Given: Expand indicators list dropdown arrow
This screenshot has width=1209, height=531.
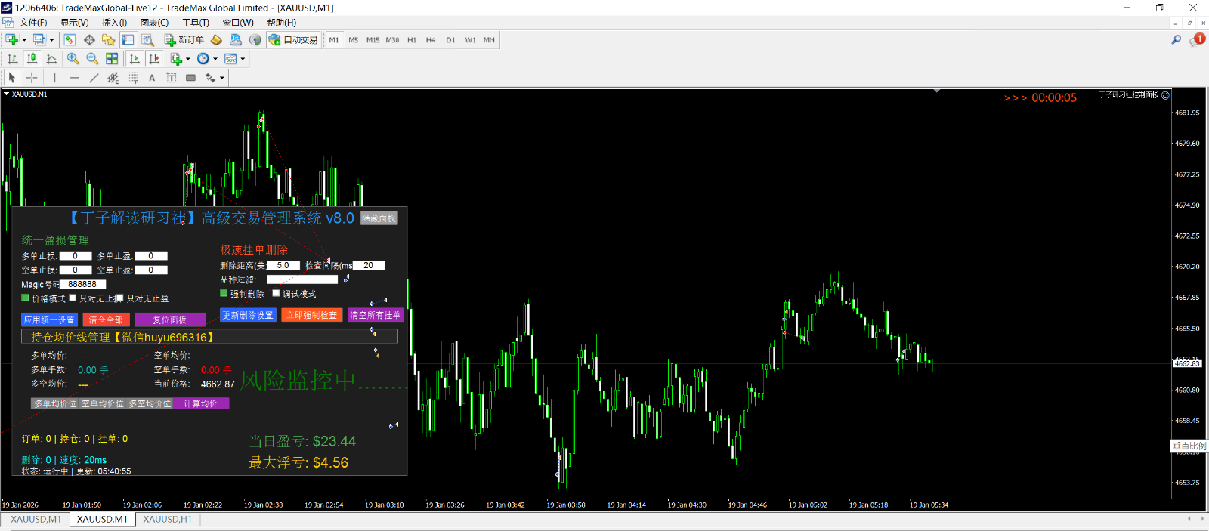Looking at the screenshot, I should (187, 59).
